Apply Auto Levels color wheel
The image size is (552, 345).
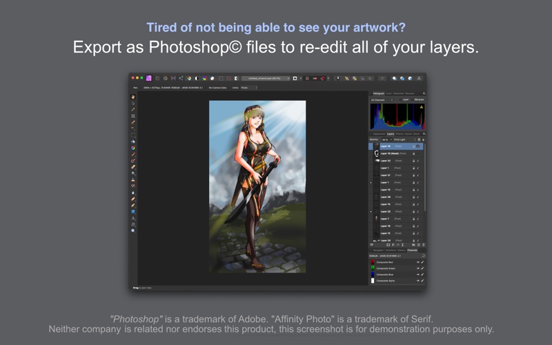(189, 78)
